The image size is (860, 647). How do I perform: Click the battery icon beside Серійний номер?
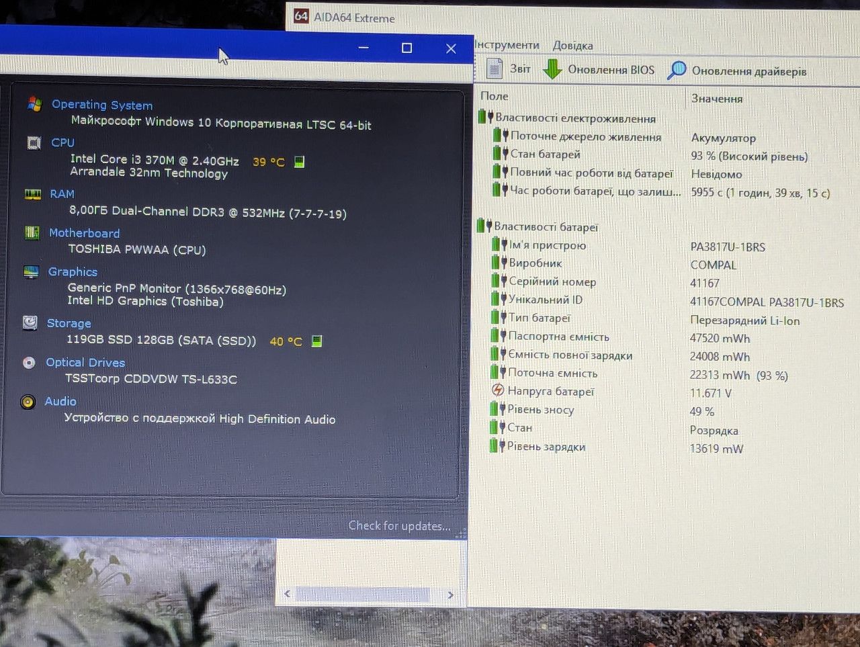[x=499, y=281]
